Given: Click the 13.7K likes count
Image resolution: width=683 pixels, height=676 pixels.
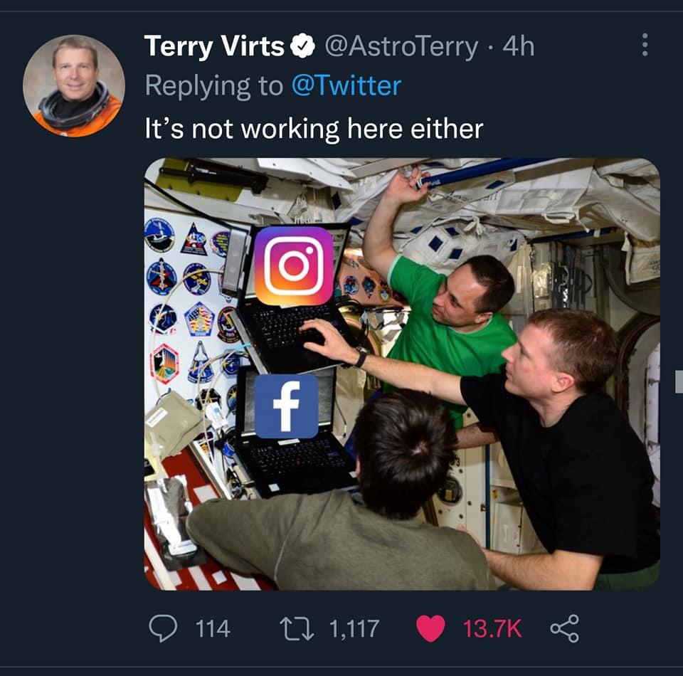Looking at the screenshot, I should 492,628.
